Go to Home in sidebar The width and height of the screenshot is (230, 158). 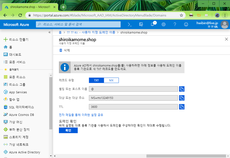[x=8, y=47]
